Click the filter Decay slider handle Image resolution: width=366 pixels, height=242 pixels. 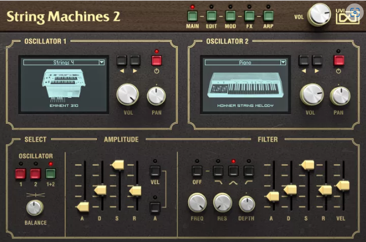click(290, 189)
